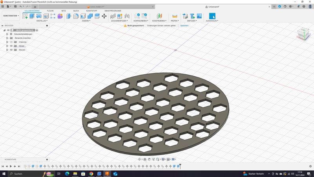Image resolution: width=314 pixels, height=177 pixels.
Task: Open timeline settings gear icon
Action: coord(310,166)
